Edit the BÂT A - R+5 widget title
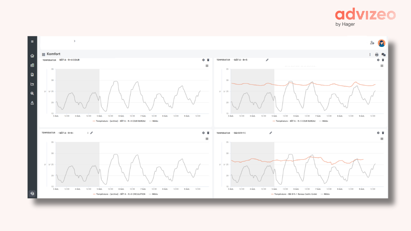The image size is (411, 231). pos(267,60)
